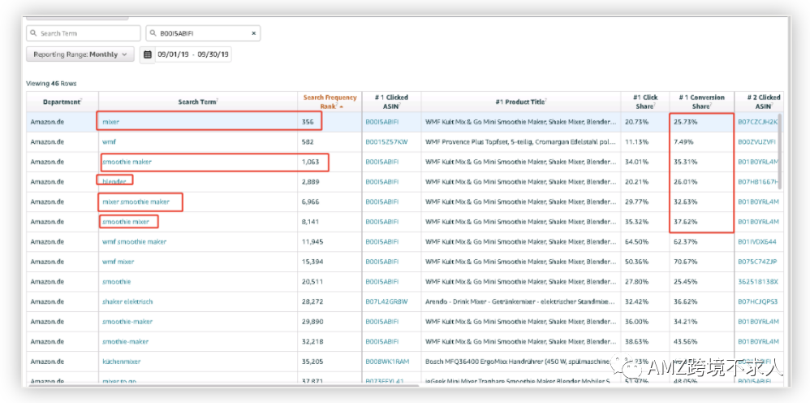Click sort arrow on Search Frequency Rank

[341, 106]
